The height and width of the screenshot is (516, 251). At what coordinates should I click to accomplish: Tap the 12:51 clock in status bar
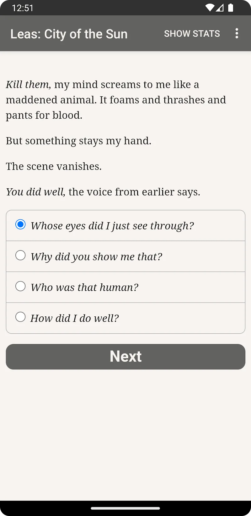click(x=23, y=8)
